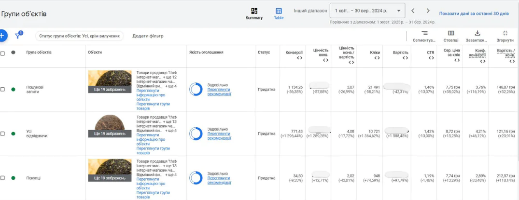Toggle green status dot of 'Усі відвідувачі'
Viewport: 519px width, 200px height.
[x=13, y=133]
